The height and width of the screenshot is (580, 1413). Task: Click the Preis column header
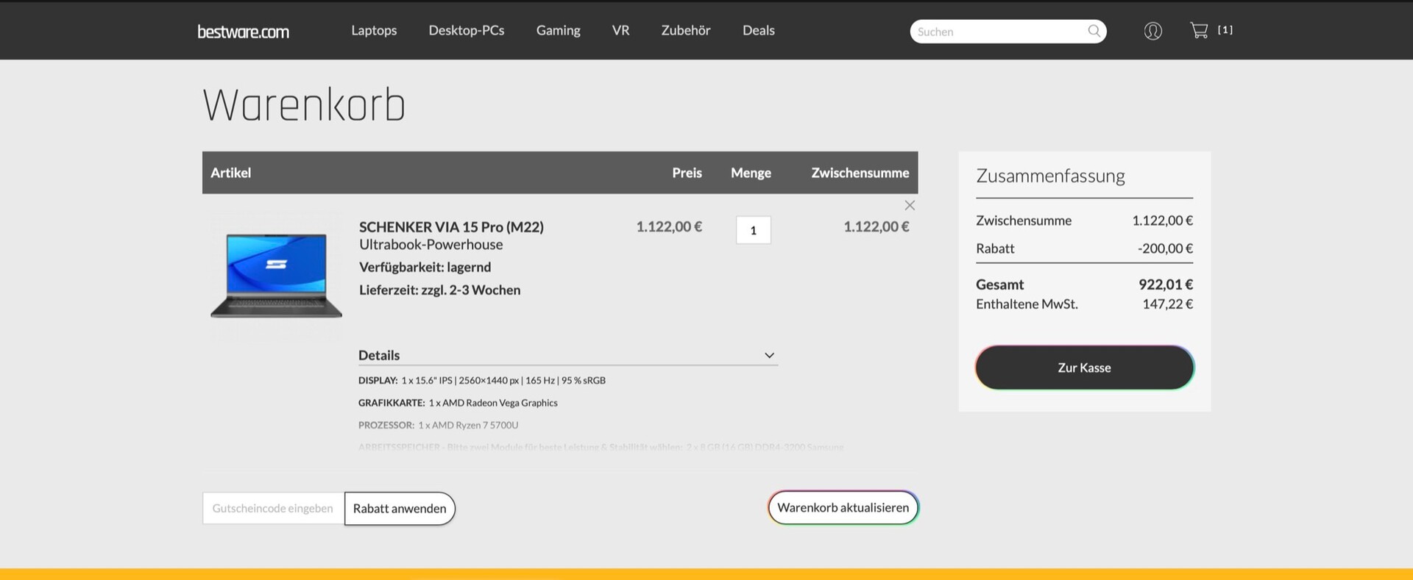coord(687,173)
